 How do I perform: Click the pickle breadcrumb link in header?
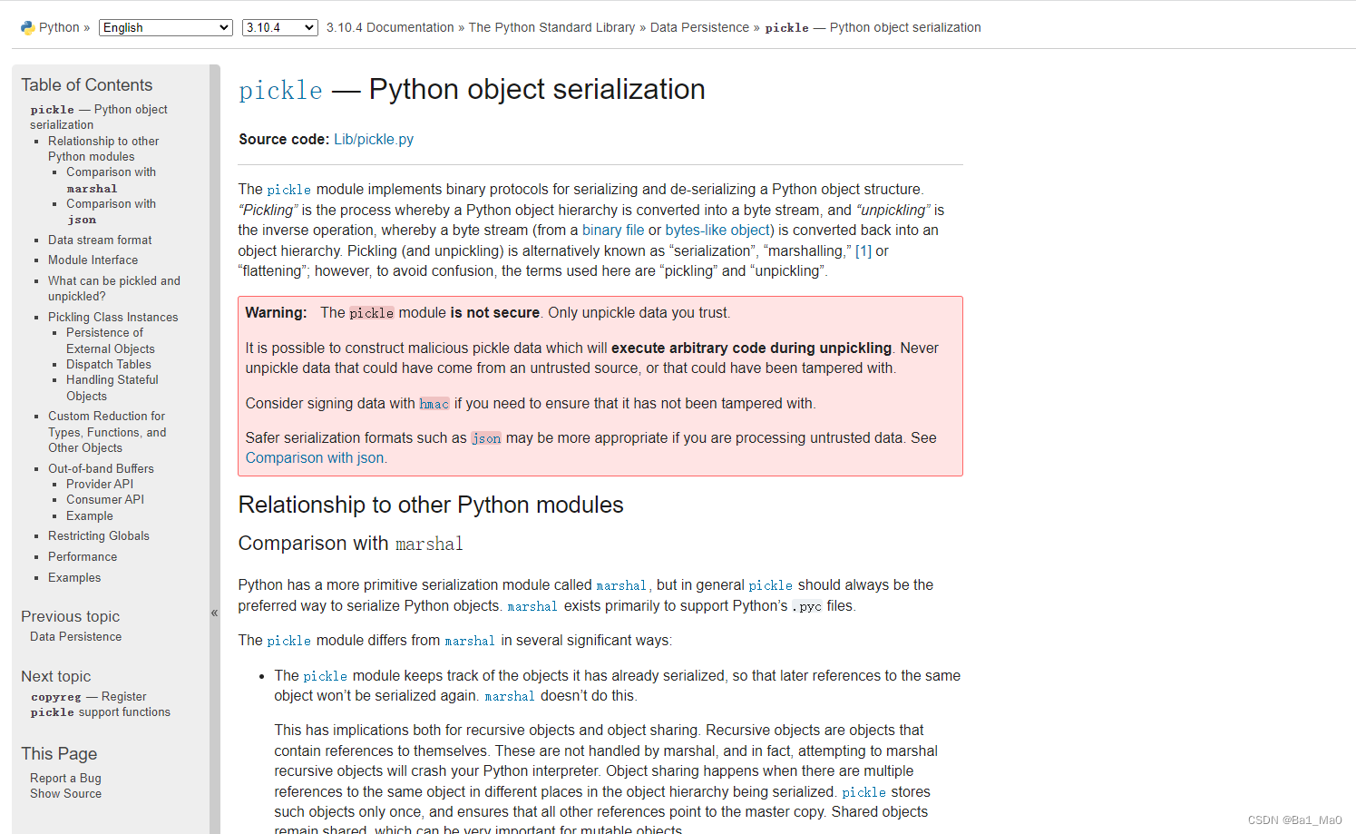(x=873, y=28)
